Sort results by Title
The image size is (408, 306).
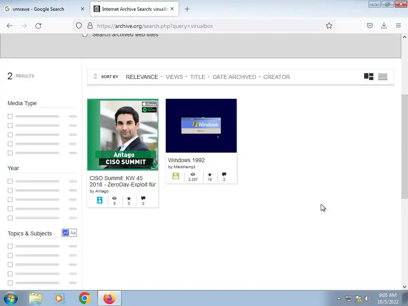coord(198,77)
